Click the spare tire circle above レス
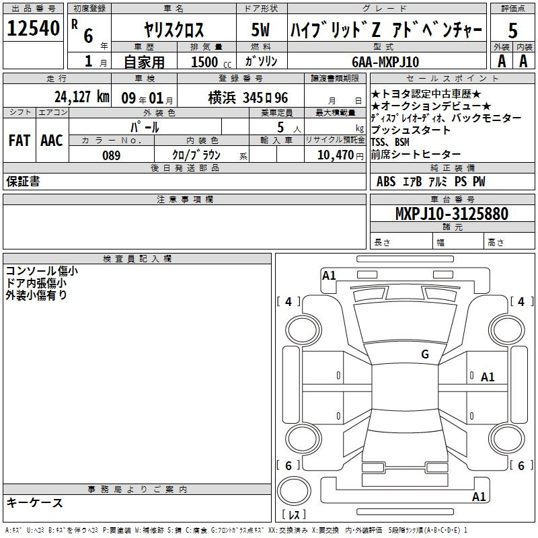The height and width of the screenshot is (538, 538). point(294,490)
